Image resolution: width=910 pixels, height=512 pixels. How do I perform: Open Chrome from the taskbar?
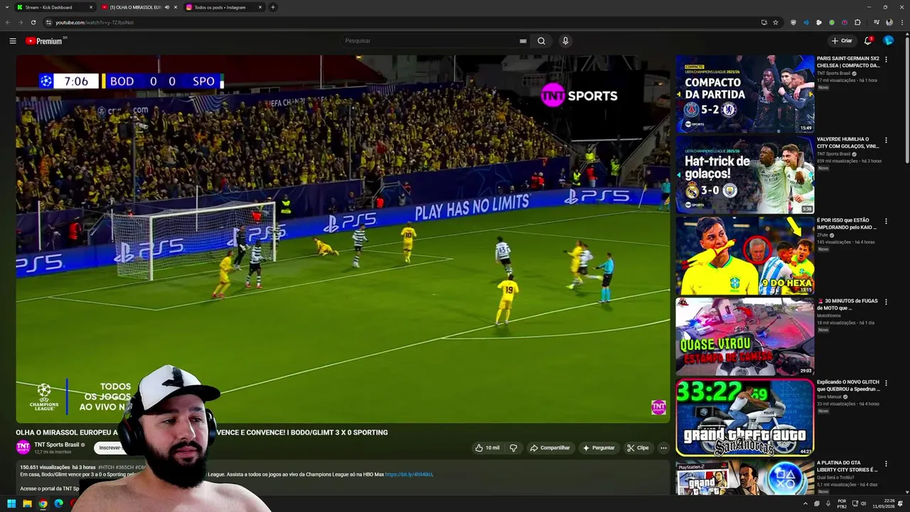(x=43, y=503)
